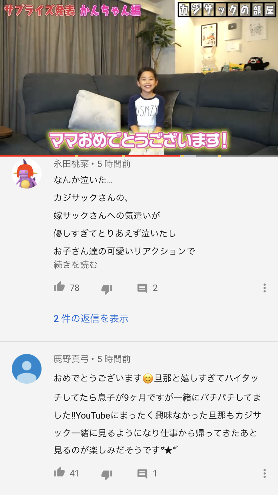
Task: Open 鹿野真弓's default blue avatar
Action: [x=27, y=369]
